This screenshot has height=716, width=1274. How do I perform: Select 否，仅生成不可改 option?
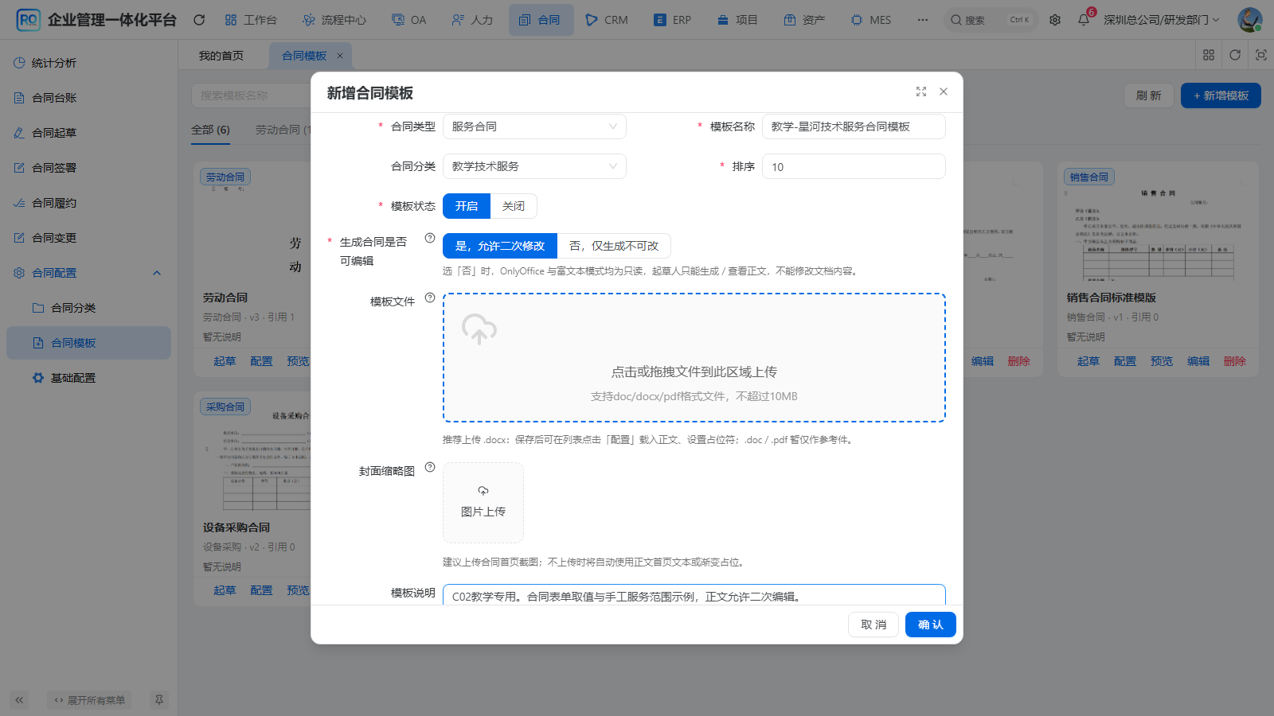[x=614, y=246]
